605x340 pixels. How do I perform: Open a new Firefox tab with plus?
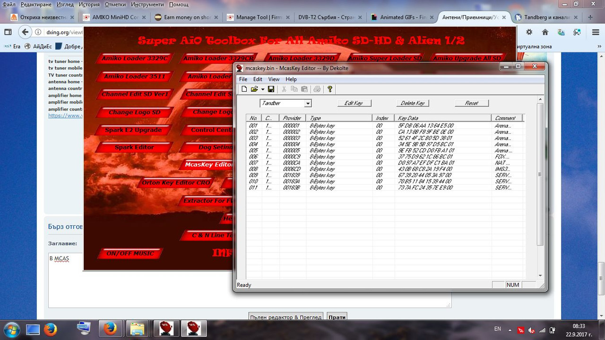coord(589,17)
